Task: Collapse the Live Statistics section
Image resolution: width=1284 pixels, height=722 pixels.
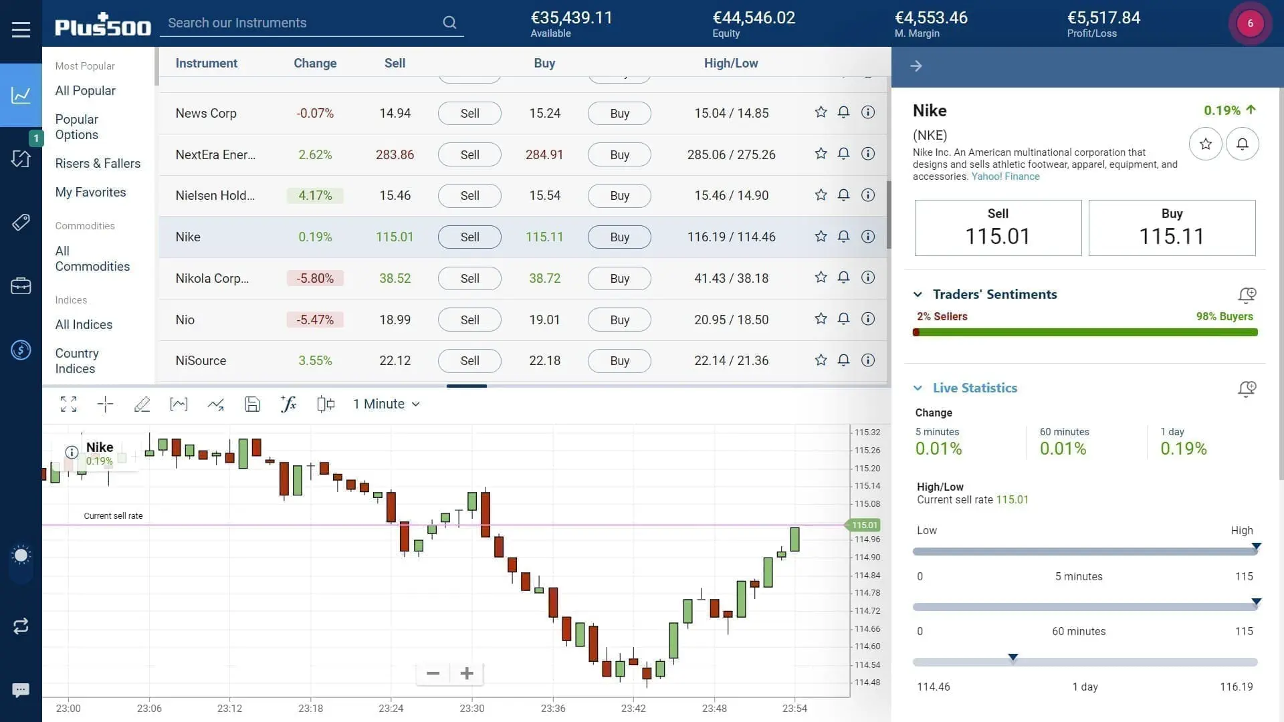Action: pos(918,388)
